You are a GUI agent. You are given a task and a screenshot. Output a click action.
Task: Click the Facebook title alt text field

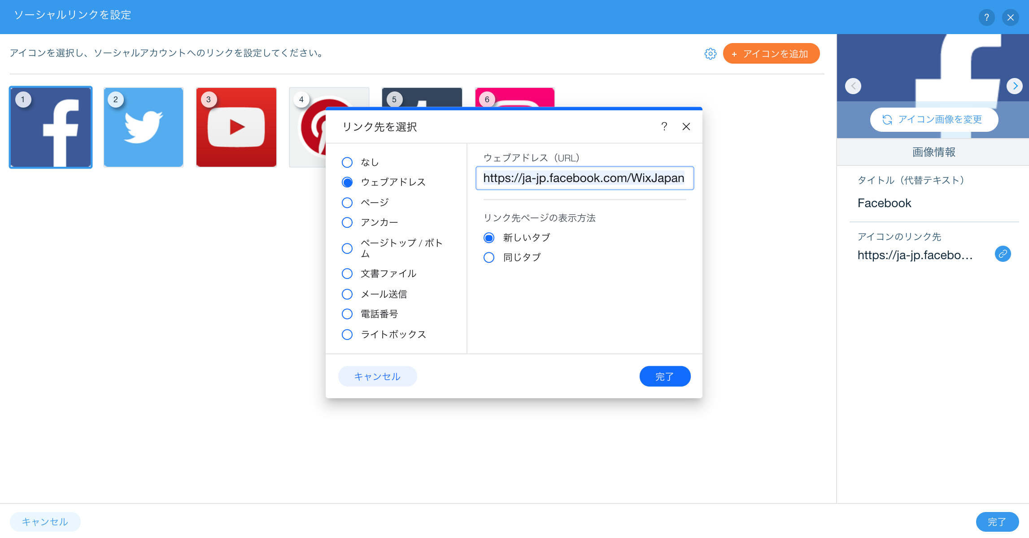[x=934, y=203]
